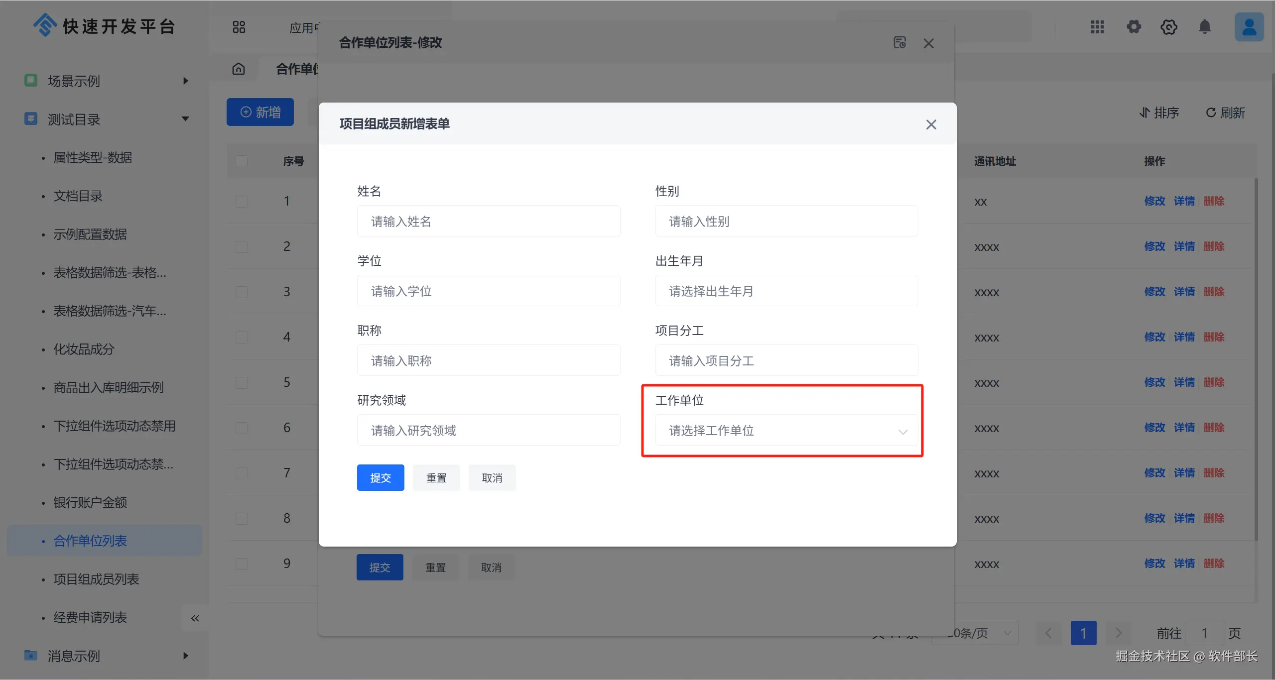Select 经费申请列表 sidebar item
Image resolution: width=1275 pixels, height=680 pixels.
[x=90, y=617]
